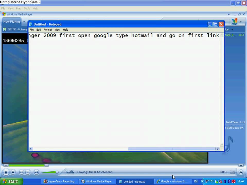
Task: Open Notepad Format menu
Action: click(x=48, y=30)
